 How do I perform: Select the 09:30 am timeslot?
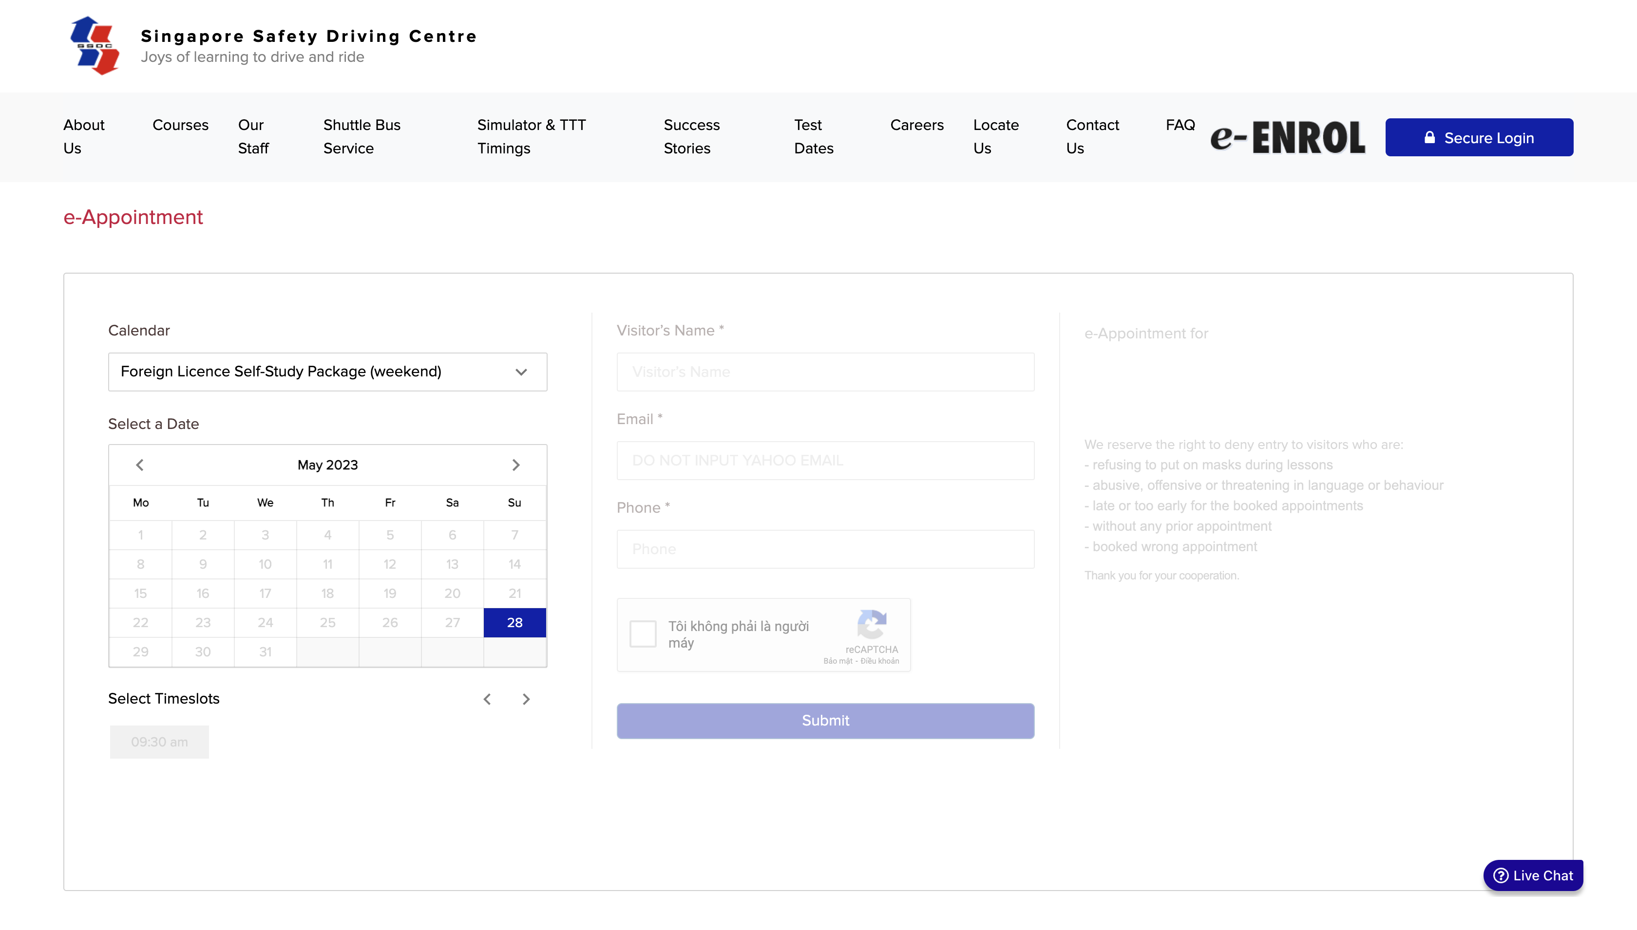point(159,742)
